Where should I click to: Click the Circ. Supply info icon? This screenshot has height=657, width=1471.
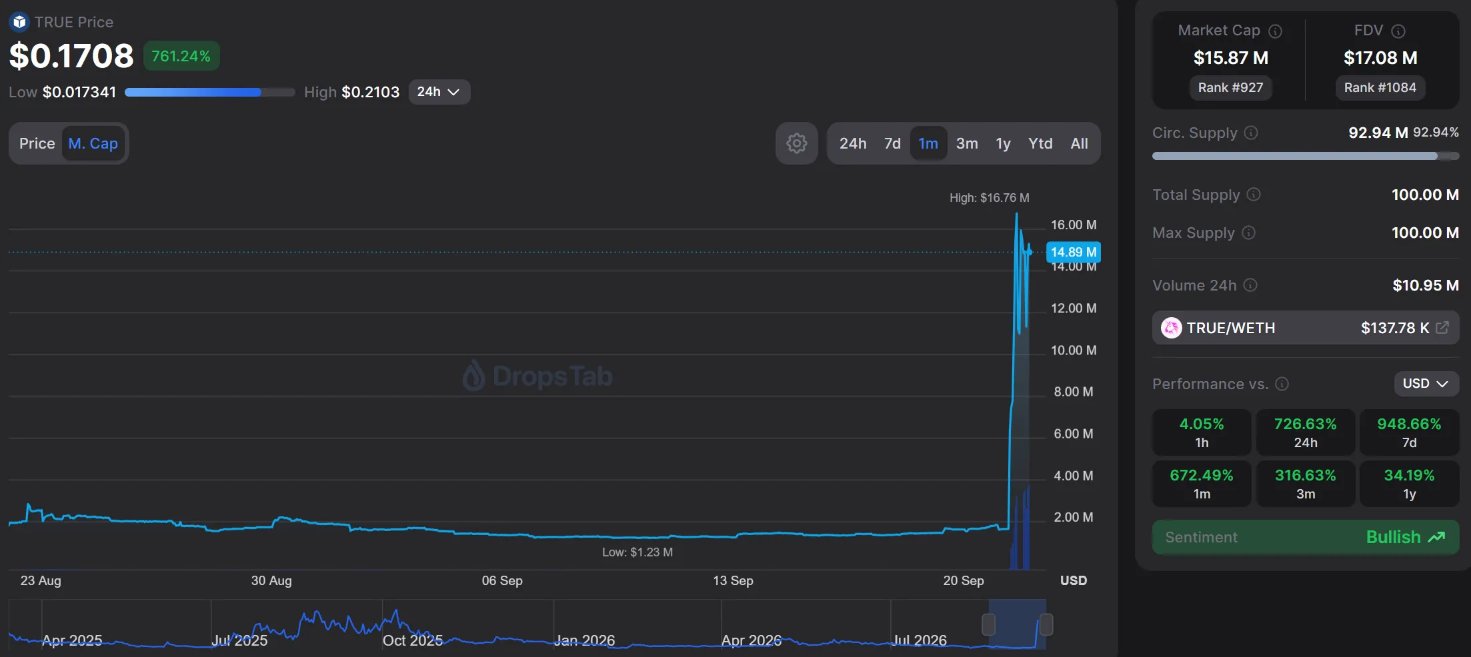click(1251, 133)
